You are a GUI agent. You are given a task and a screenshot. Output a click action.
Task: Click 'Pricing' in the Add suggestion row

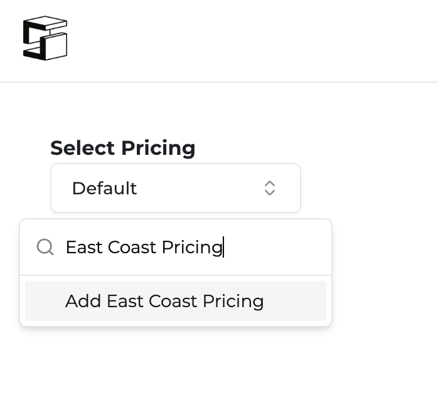point(232,301)
